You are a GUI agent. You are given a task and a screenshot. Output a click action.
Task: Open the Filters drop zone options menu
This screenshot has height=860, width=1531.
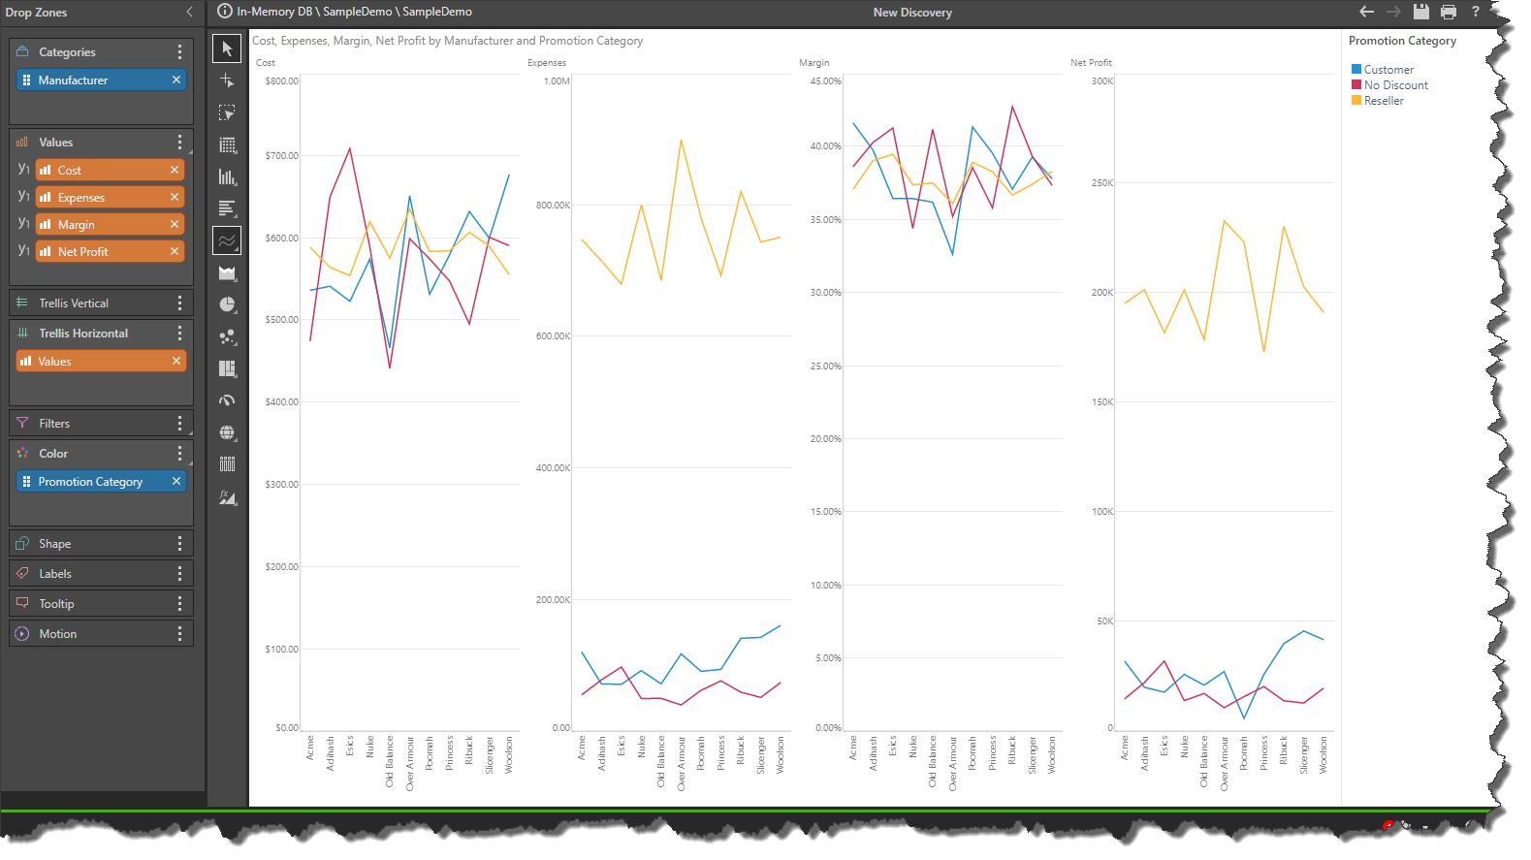pyautogui.click(x=179, y=424)
